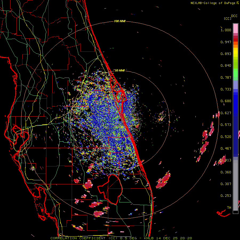Click the 0.893 scale value
The height and width of the screenshot is (240, 240).
(x=226, y=54)
